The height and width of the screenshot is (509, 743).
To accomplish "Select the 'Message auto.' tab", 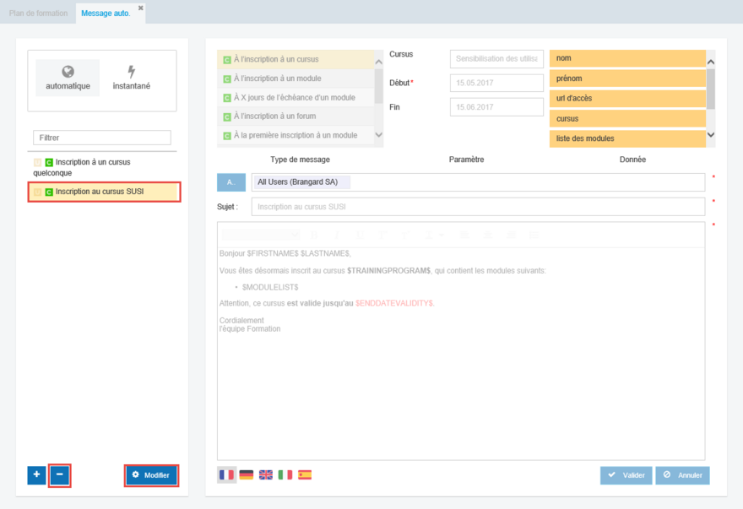I will coord(106,13).
